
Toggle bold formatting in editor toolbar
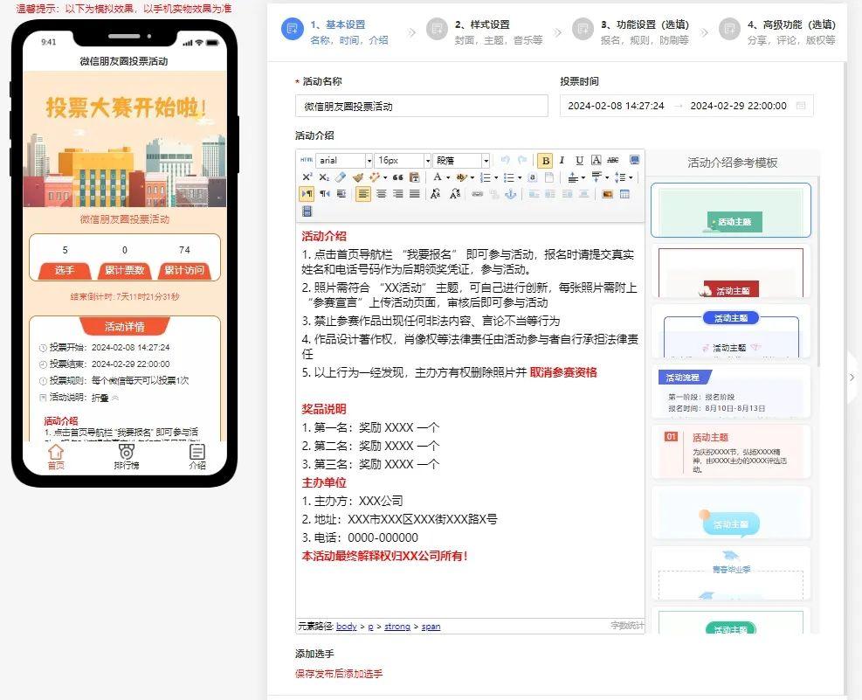tap(545, 161)
